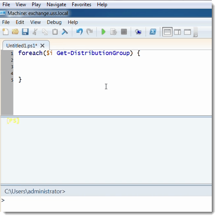
Task: Toggle Show Script Pane Maximized layout
Action: pos(187,32)
